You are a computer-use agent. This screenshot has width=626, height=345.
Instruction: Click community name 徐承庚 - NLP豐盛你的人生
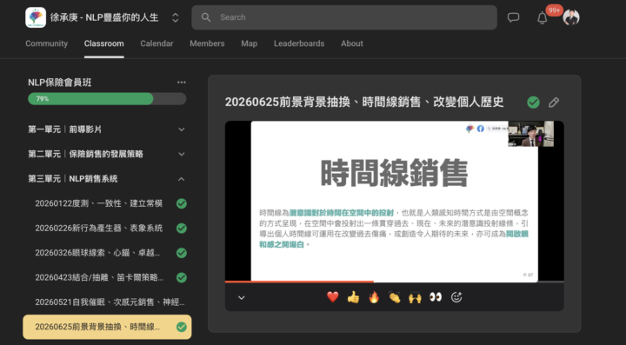point(104,17)
